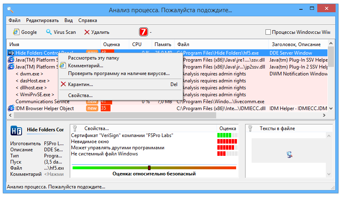This screenshot has height=197, width=345.
Task: Click Может управлять другими программами row
Action: 118,148
